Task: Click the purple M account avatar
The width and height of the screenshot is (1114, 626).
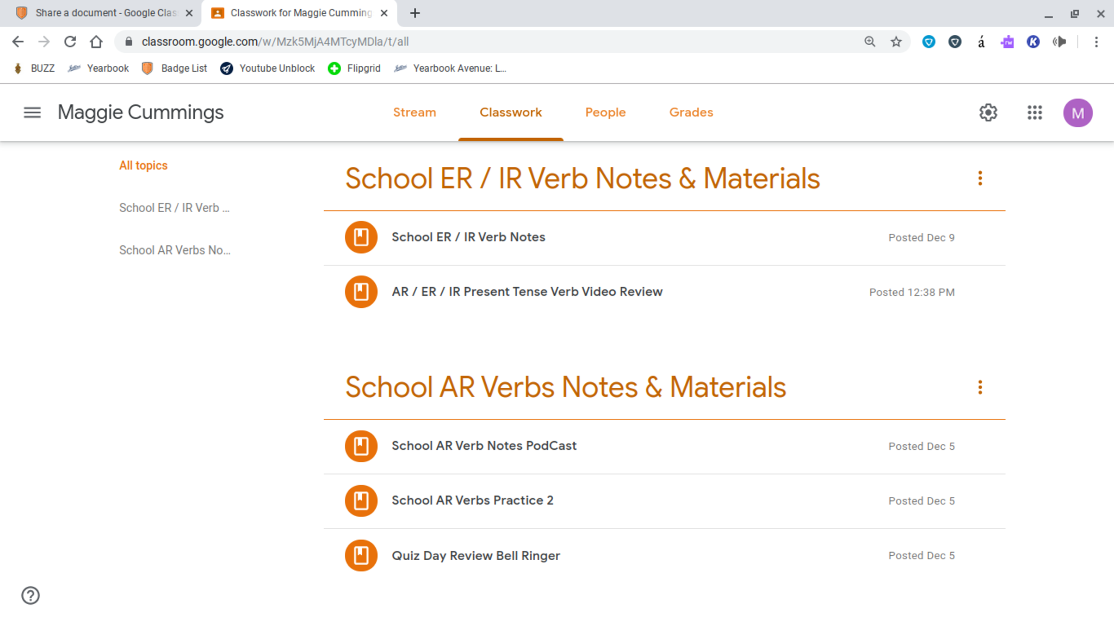Action: click(1077, 113)
